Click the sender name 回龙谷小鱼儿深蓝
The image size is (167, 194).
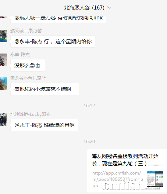coord(28,78)
